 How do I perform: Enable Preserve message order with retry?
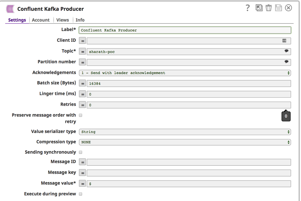click(x=81, y=115)
